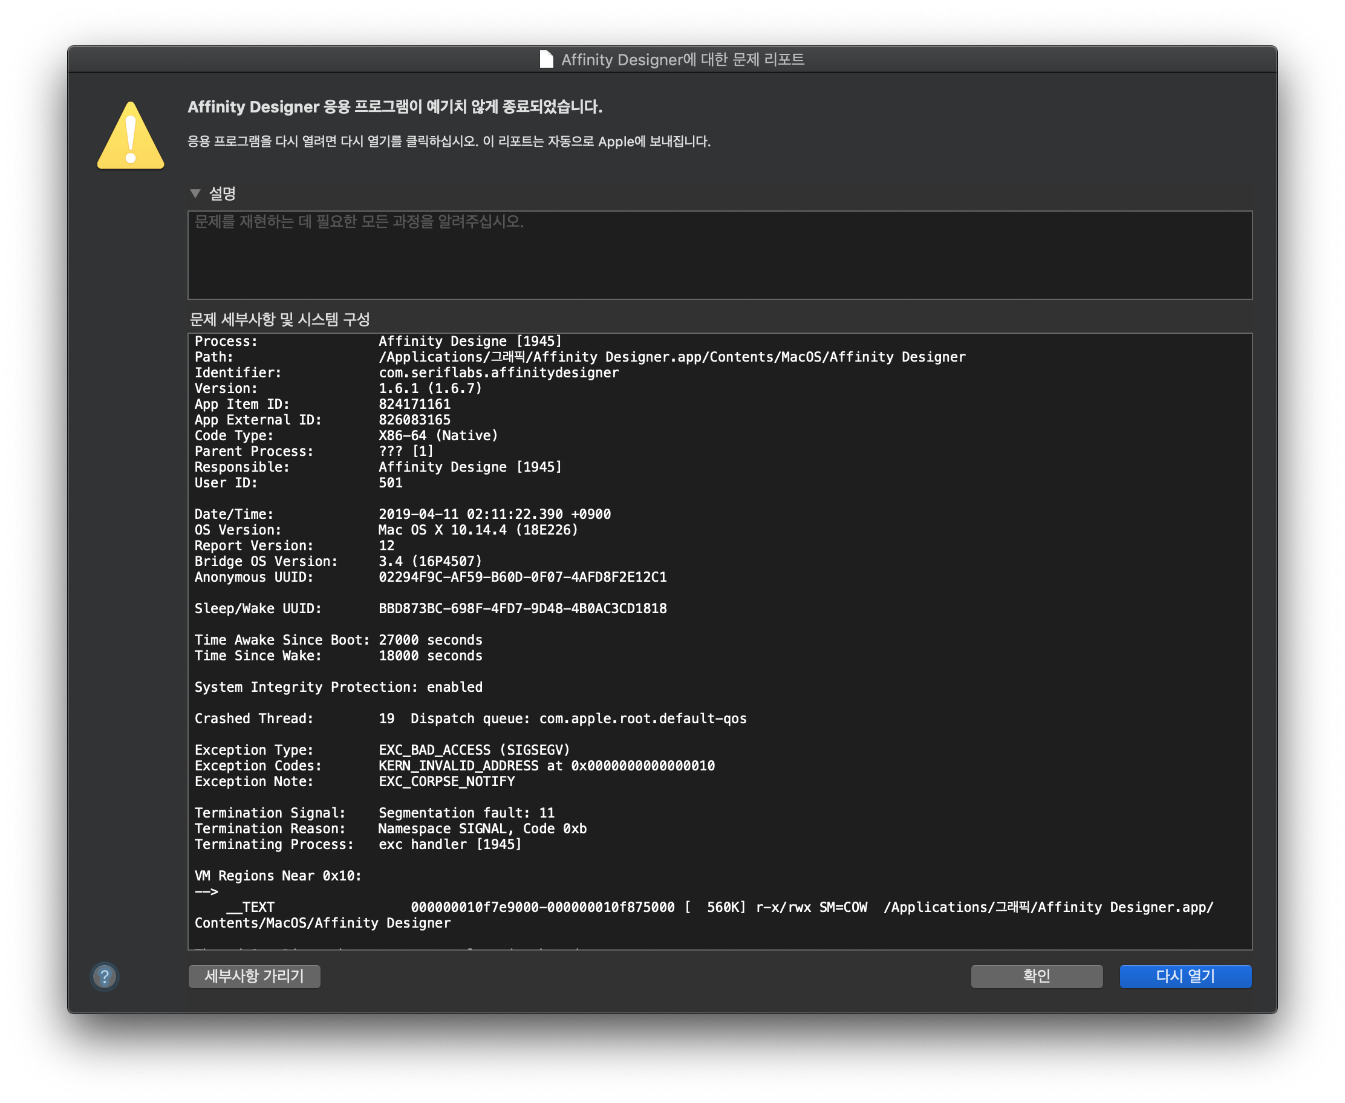Click the 설명 label text
This screenshot has height=1103, width=1345.
(x=223, y=193)
